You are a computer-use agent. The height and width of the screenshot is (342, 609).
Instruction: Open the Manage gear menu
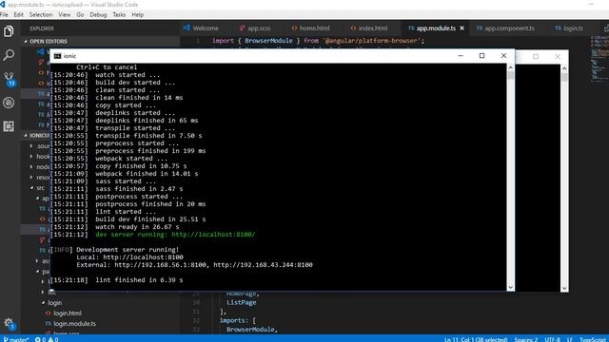[x=9, y=323]
